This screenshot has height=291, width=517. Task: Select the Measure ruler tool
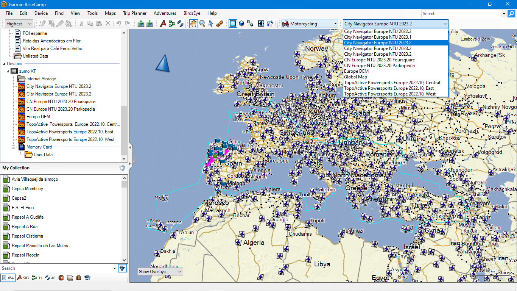pos(220,23)
